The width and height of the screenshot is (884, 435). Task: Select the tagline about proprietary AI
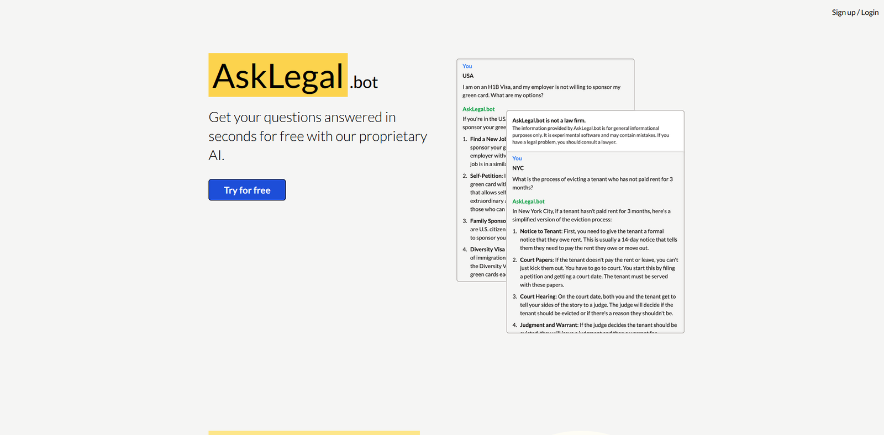317,136
